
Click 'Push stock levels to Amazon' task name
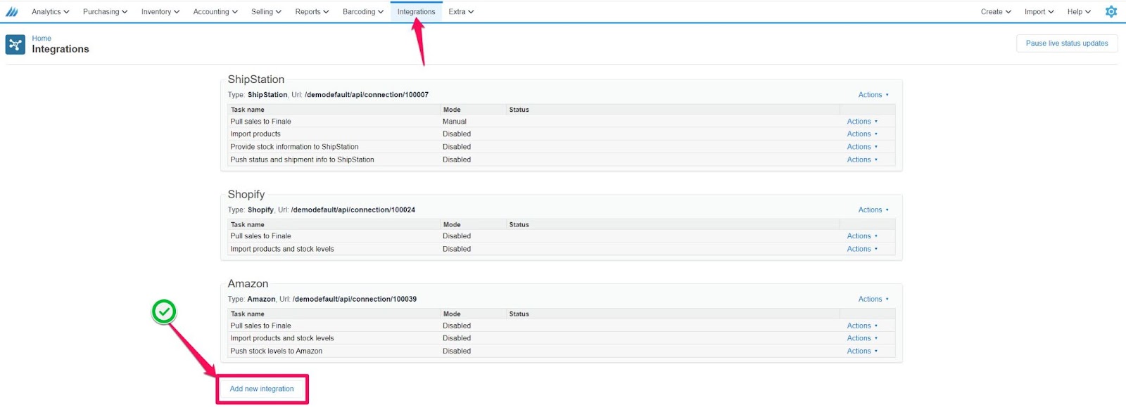pyautogui.click(x=277, y=351)
